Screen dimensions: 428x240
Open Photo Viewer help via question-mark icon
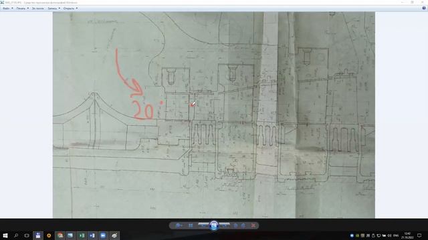pyautogui.click(x=424, y=8)
